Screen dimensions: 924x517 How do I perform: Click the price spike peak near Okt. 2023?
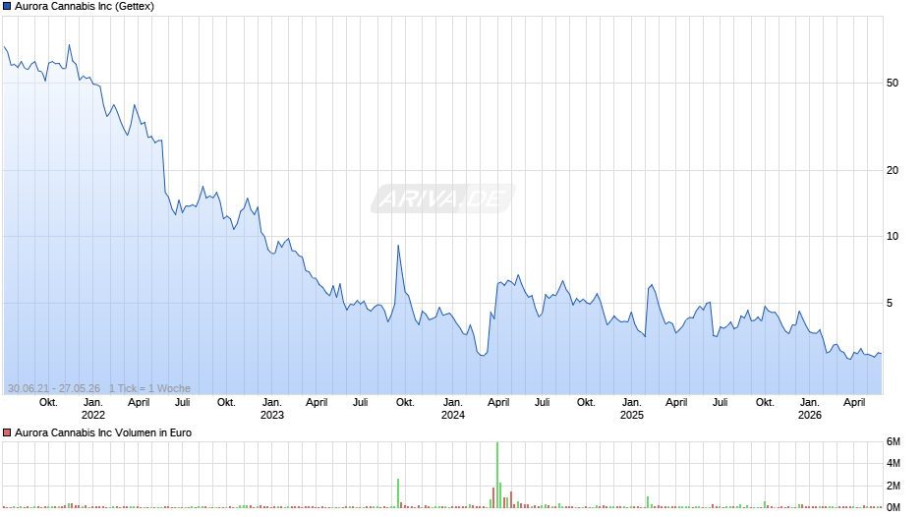[398, 246]
